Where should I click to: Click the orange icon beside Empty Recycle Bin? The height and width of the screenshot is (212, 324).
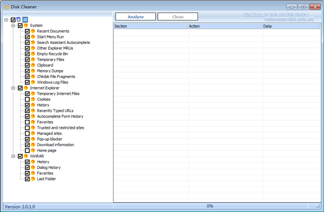[32, 54]
